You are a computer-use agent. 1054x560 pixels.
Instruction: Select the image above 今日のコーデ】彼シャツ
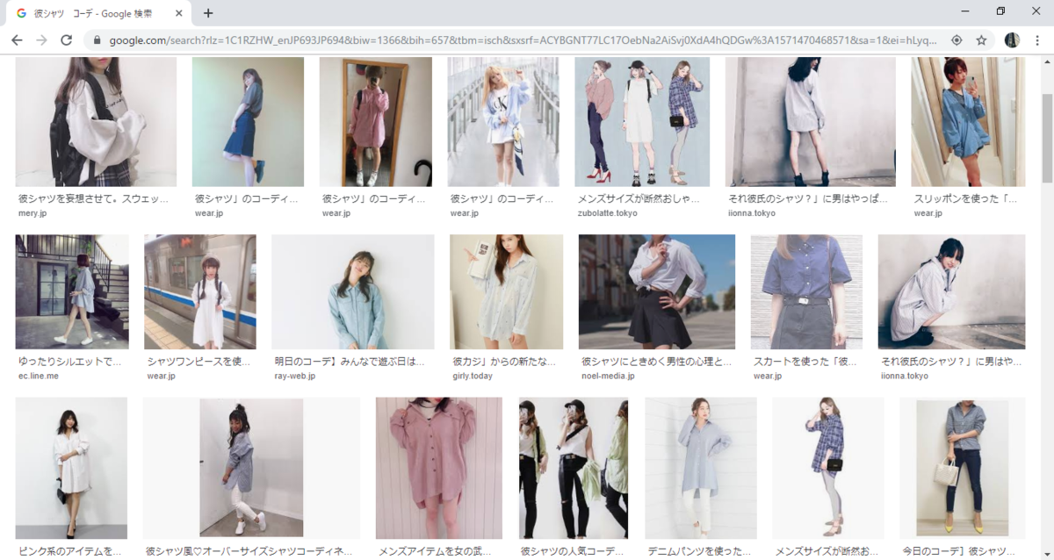(962, 468)
